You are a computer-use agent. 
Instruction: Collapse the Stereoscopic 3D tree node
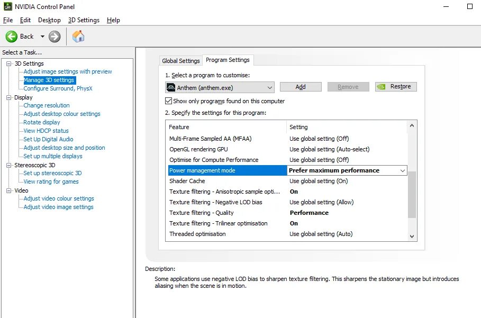click(9, 165)
